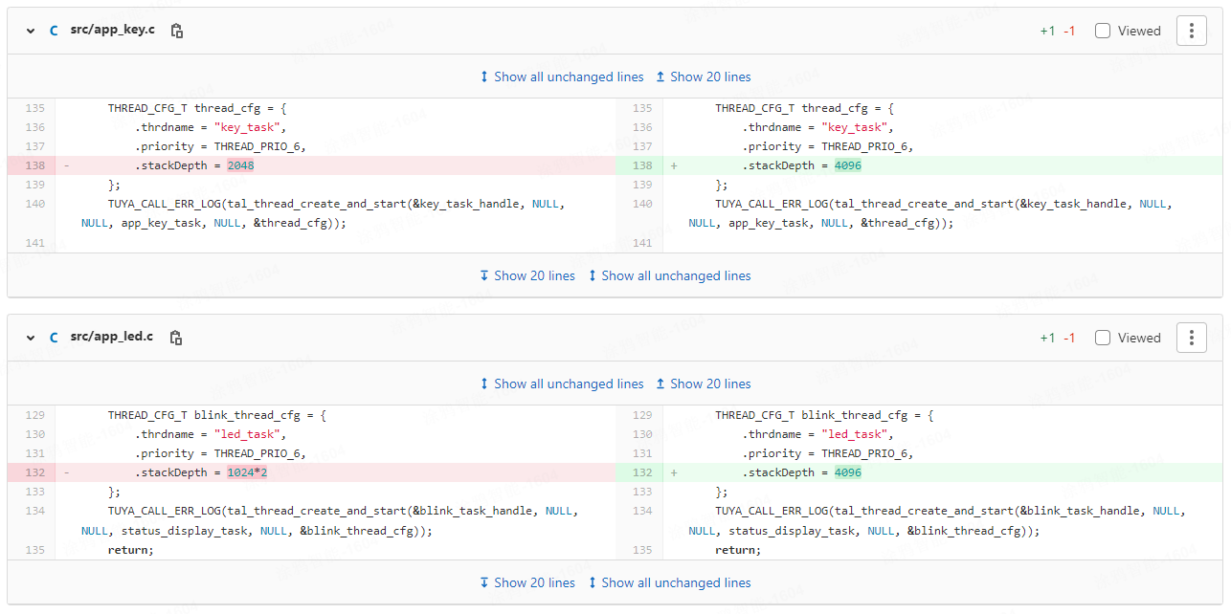
Task: Open more options menu for app_key.c
Action: pyautogui.click(x=1191, y=31)
